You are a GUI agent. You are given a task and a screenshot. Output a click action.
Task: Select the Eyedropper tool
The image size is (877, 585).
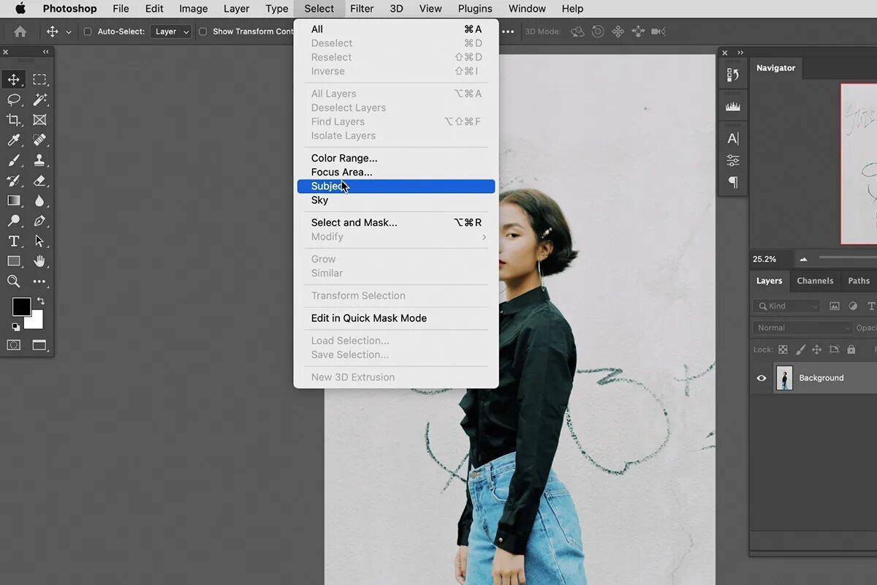pyautogui.click(x=14, y=140)
